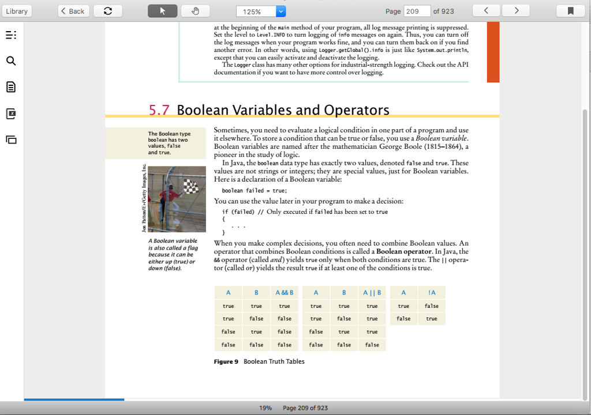Viewport: 591px width, 415px height.
Task: Return to the Library
Action: (x=17, y=10)
